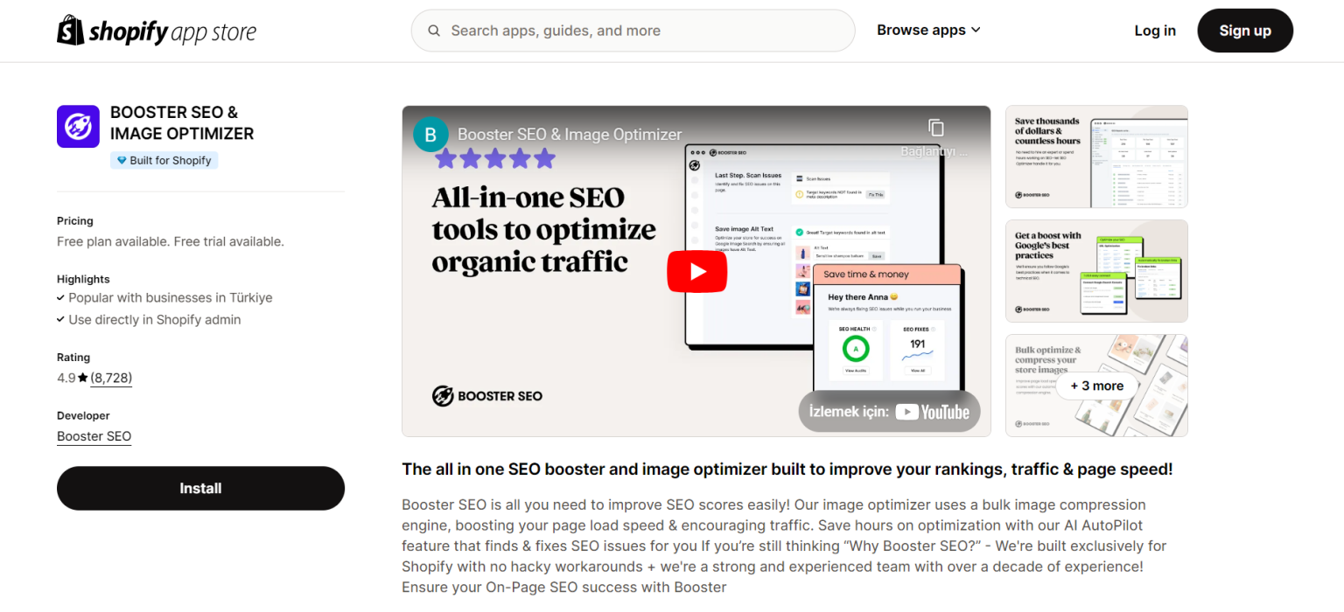Focus the search apps input field

[x=633, y=31]
